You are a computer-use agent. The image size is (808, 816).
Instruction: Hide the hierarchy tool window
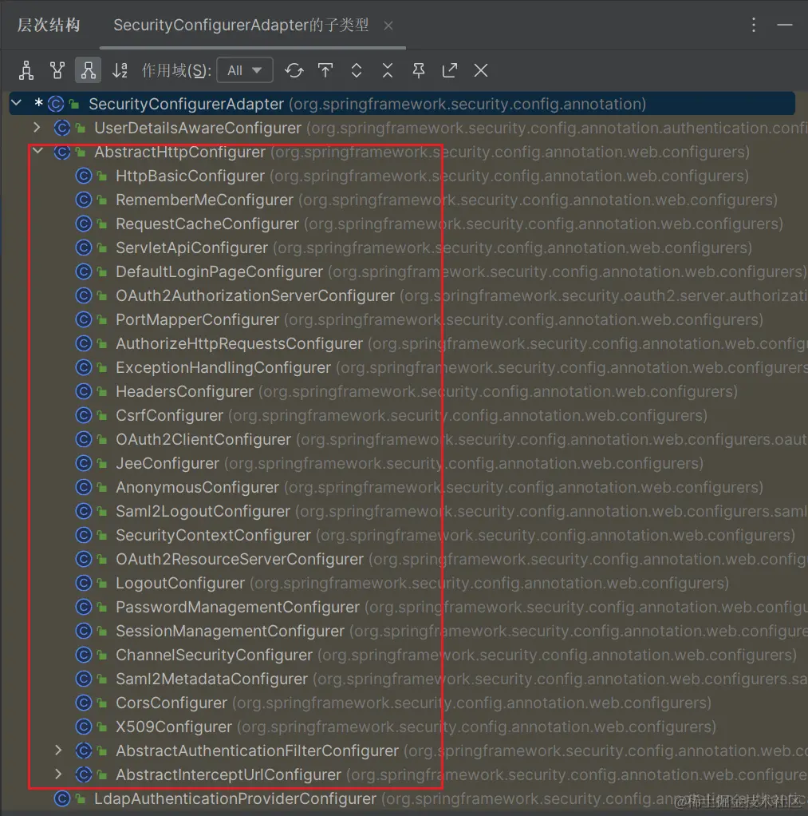tap(785, 25)
